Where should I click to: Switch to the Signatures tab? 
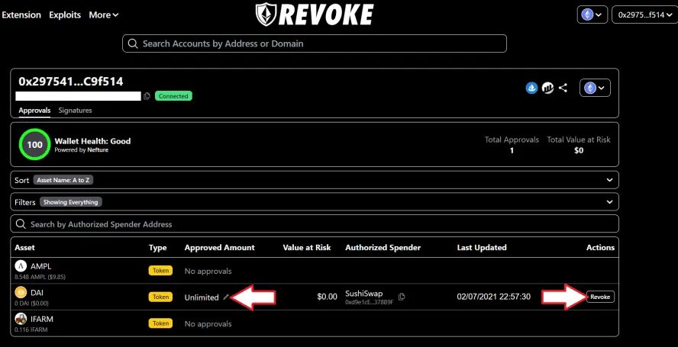[76, 110]
